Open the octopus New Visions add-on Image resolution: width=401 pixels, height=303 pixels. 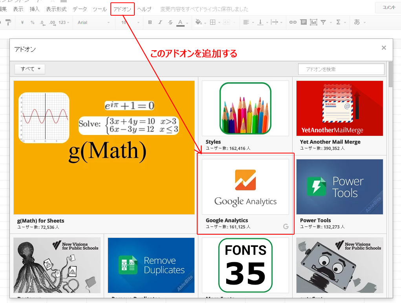[57, 265]
